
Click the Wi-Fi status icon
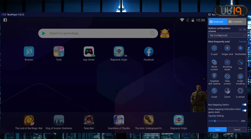[x=182, y=20]
